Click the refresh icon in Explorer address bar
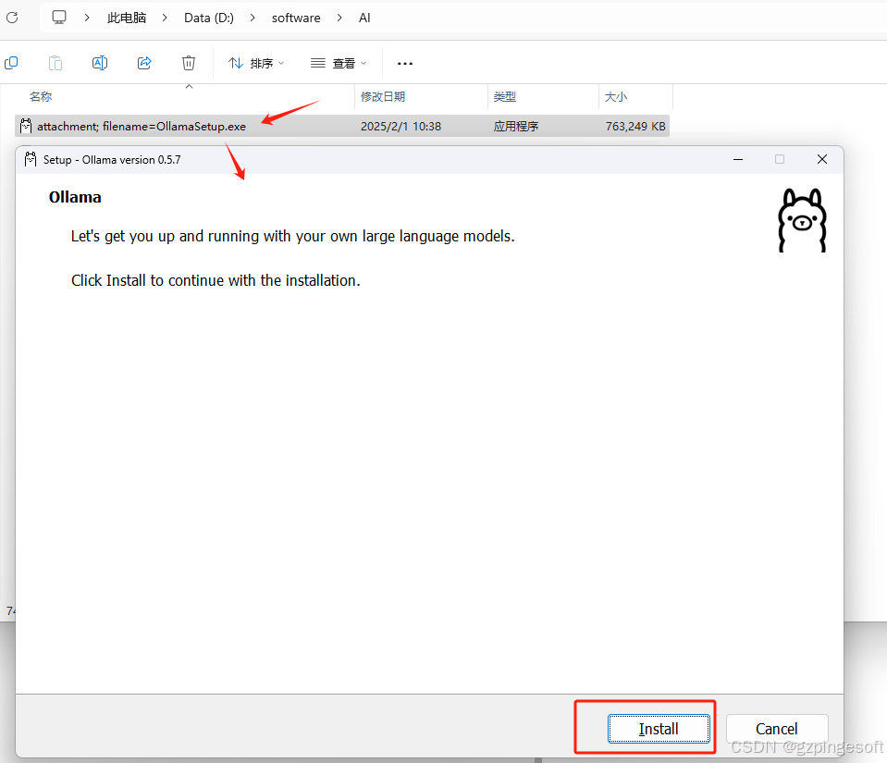Viewport: 887px width, 763px height. (x=12, y=18)
